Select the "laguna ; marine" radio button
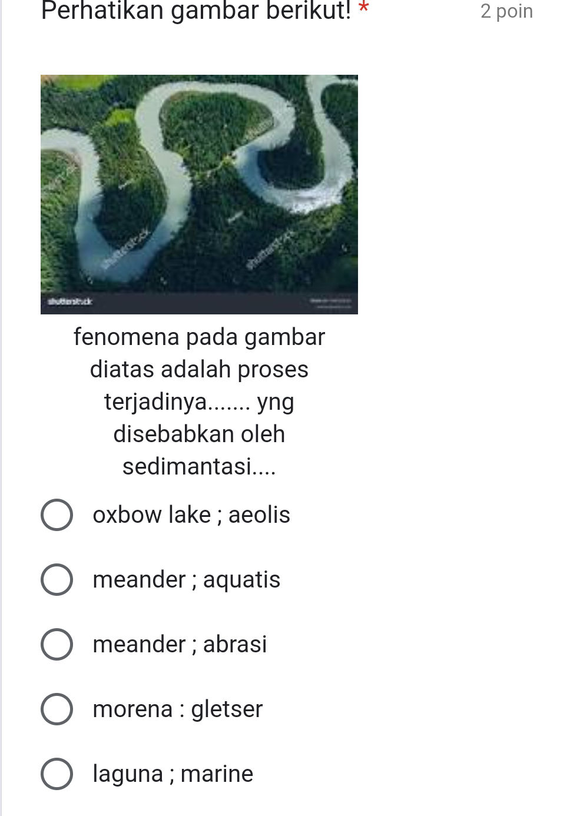This screenshot has width=570, height=816. 56,774
